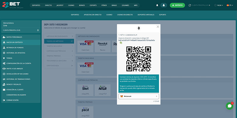
Task: Click the Cuenta Principal (EUR) balance row
Action: (x=21, y=30)
